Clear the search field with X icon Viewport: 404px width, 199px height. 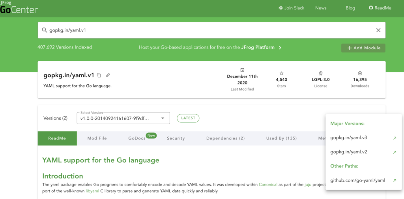[x=378, y=30]
